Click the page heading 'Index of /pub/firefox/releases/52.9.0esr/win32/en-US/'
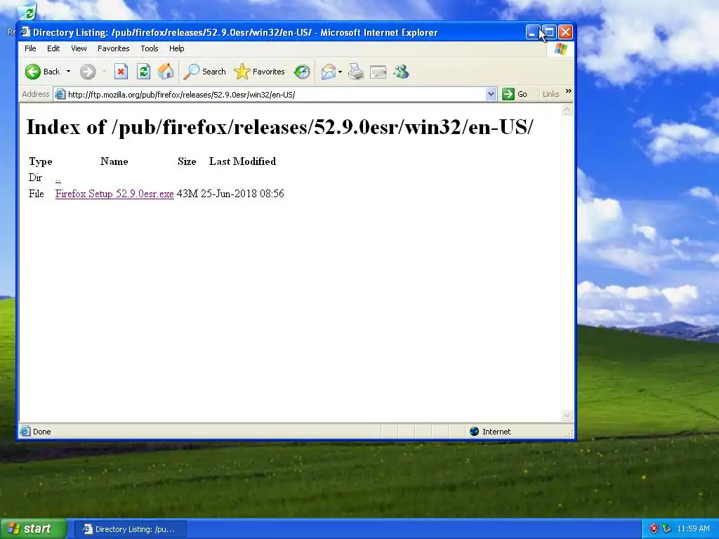 tap(279, 127)
